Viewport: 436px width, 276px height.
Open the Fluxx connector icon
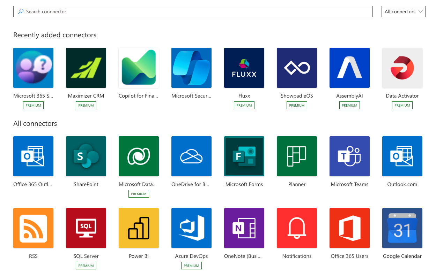(x=244, y=68)
